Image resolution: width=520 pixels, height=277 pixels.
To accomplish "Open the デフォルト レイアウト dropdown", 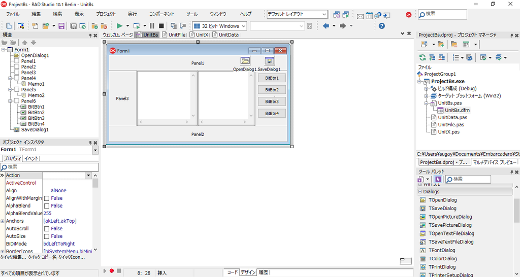I will (x=324, y=14).
